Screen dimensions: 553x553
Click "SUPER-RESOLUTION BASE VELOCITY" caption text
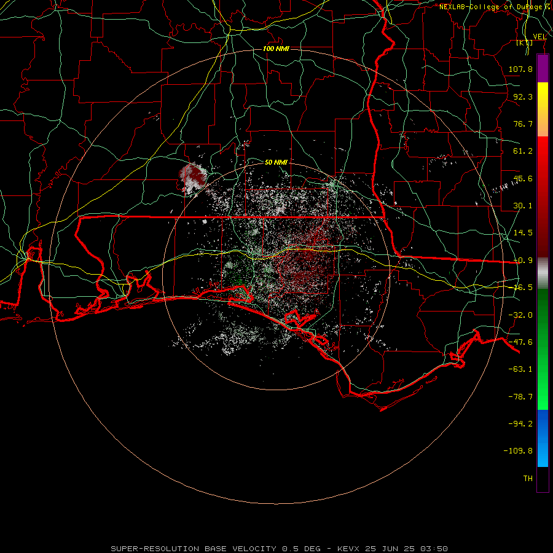coord(194,549)
